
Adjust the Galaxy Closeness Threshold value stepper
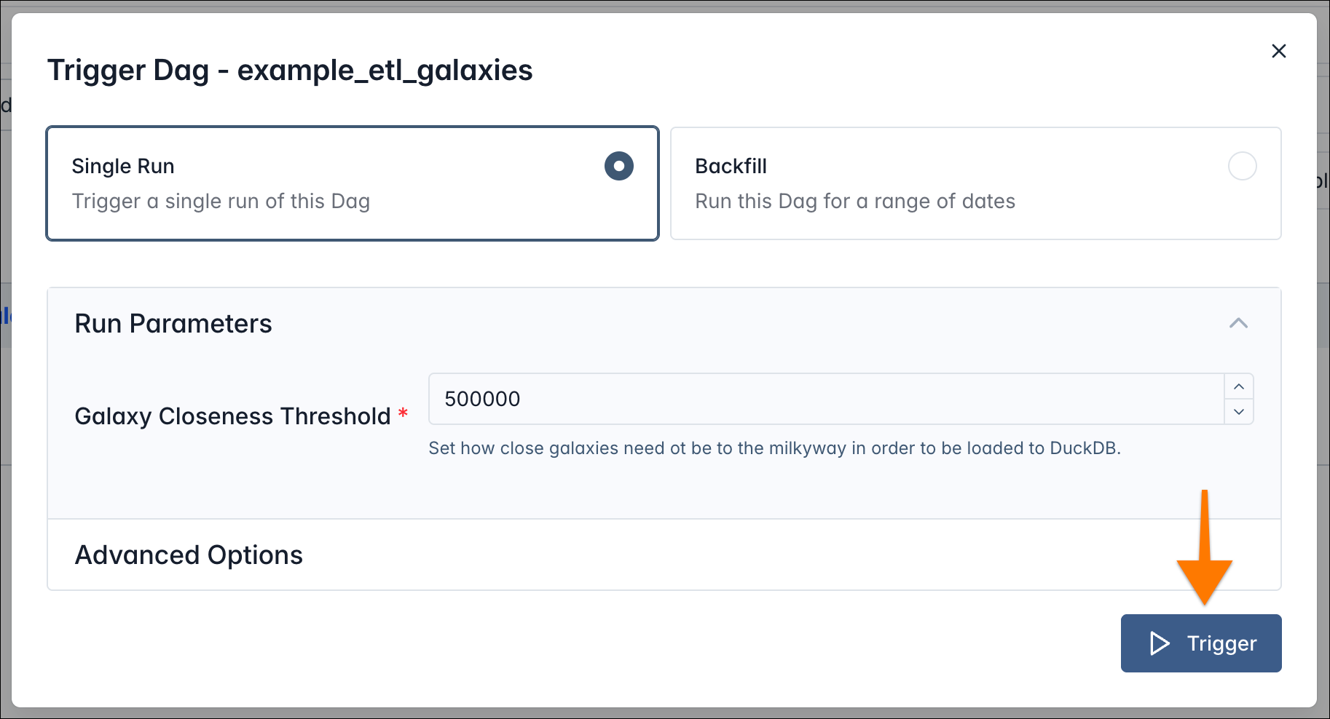click(x=1239, y=399)
